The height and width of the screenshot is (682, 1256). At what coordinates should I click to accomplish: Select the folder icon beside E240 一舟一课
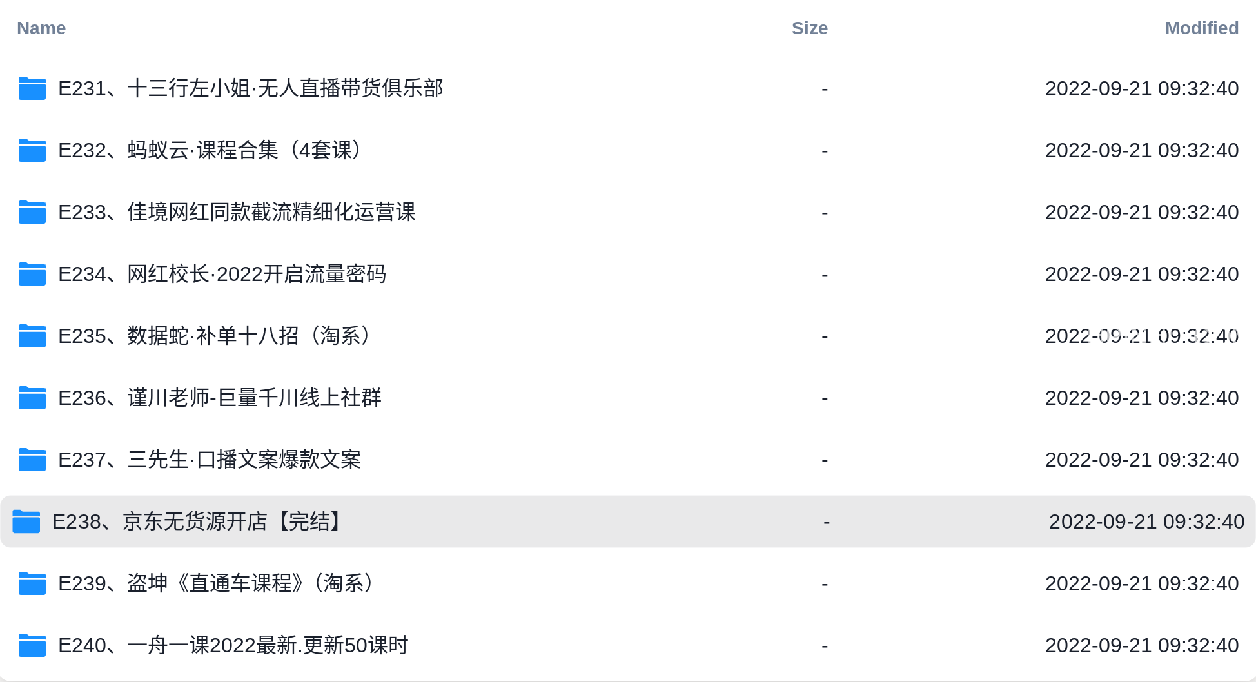32,645
